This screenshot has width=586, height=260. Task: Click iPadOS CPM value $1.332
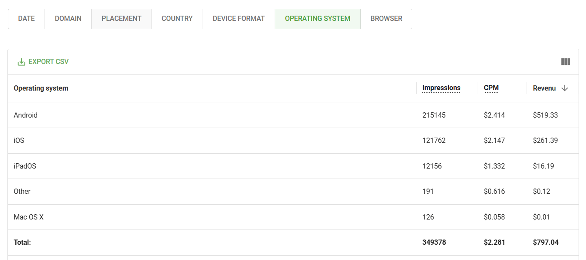click(495, 166)
